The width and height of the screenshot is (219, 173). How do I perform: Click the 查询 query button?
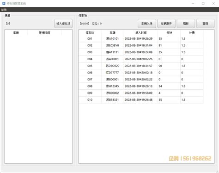click(x=205, y=24)
